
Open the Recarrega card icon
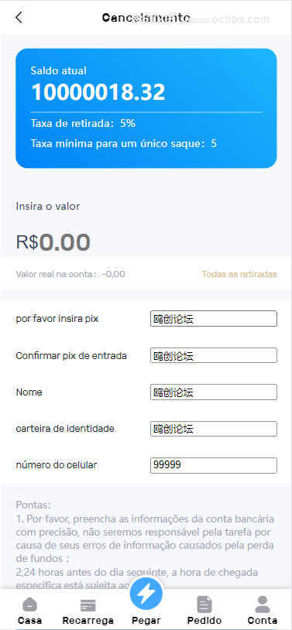click(x=88, y=605)
